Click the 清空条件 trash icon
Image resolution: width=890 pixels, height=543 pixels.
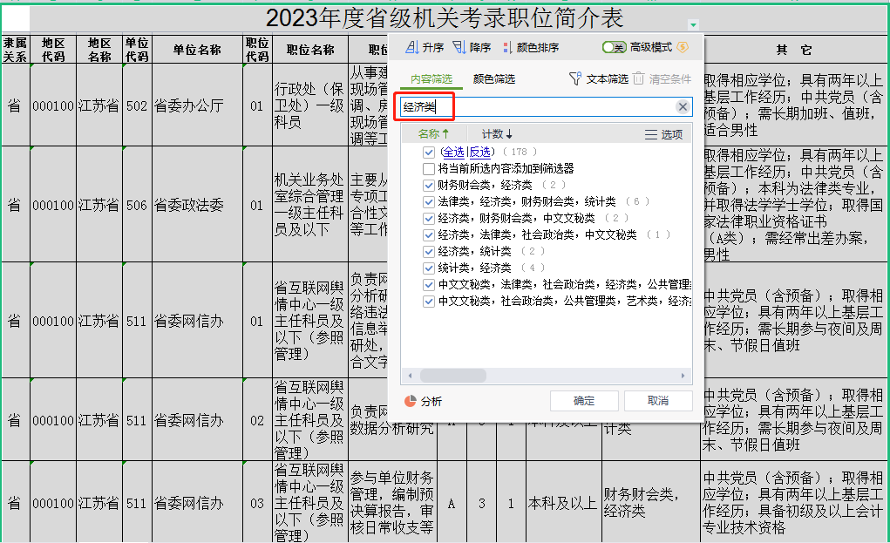[x=639, y=78]
